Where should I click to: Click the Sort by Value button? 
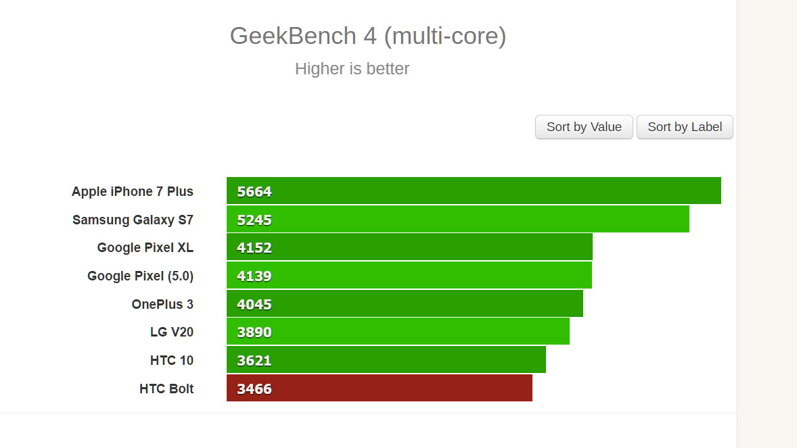coord(584,127)
